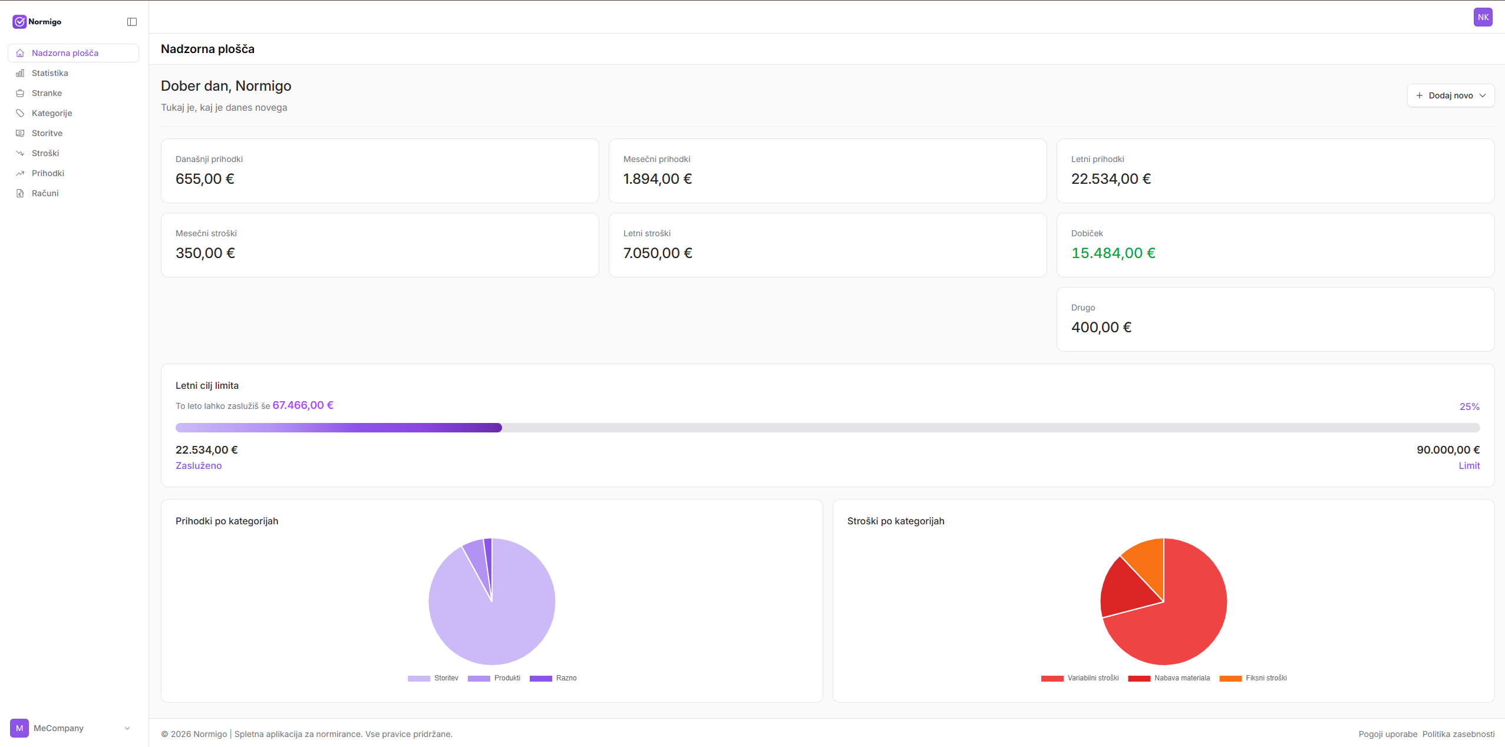
Task: Click the Normigo logo icon
Action: 19,22
